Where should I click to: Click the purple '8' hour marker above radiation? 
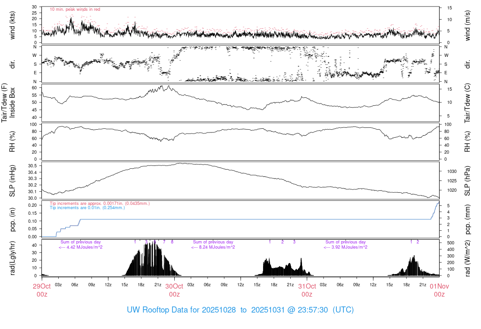coord(172,242)
